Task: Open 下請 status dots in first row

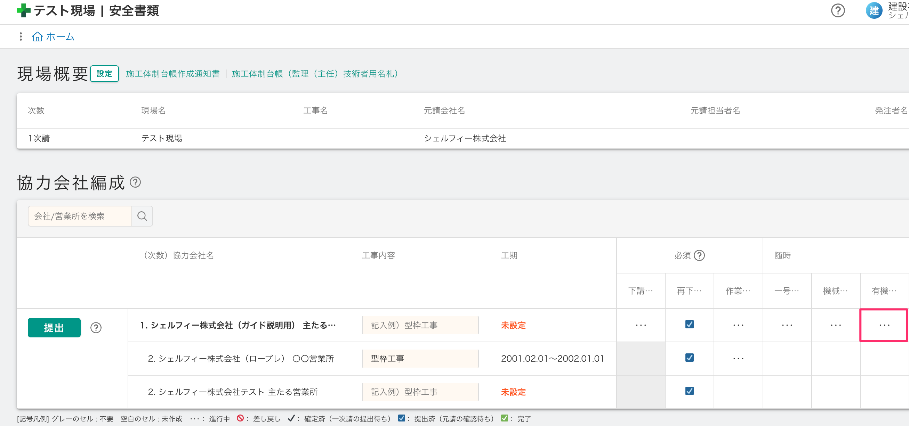Action: click(641, 325)
